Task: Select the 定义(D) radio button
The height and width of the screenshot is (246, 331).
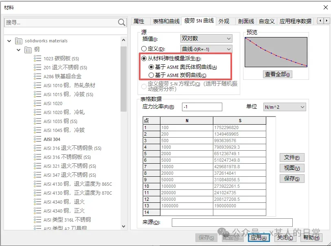Action: (144, 49)
